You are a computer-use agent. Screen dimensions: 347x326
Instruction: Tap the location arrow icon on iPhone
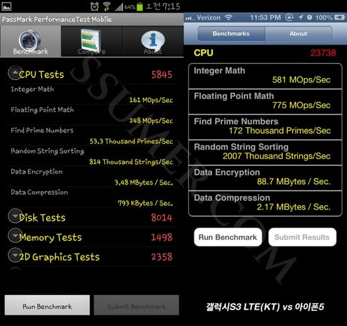(300, 17)
